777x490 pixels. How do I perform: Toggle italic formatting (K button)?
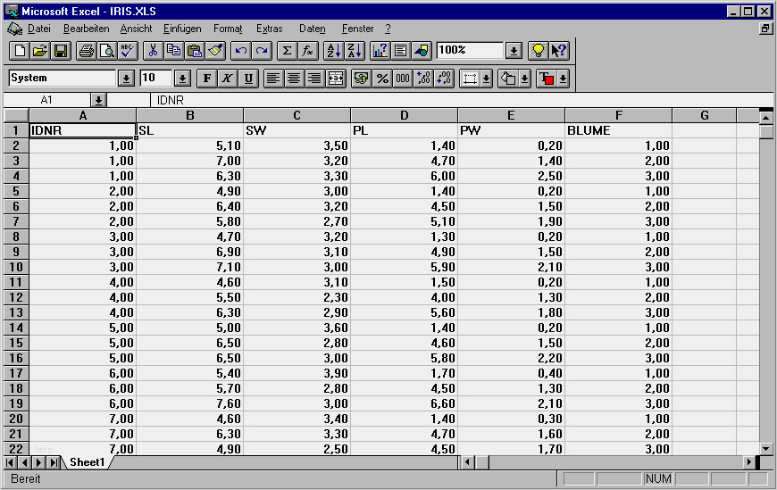(x=227, y=79)
